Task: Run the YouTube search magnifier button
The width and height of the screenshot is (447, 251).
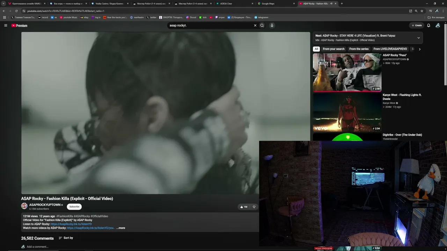Action: [x=262, y=25]
